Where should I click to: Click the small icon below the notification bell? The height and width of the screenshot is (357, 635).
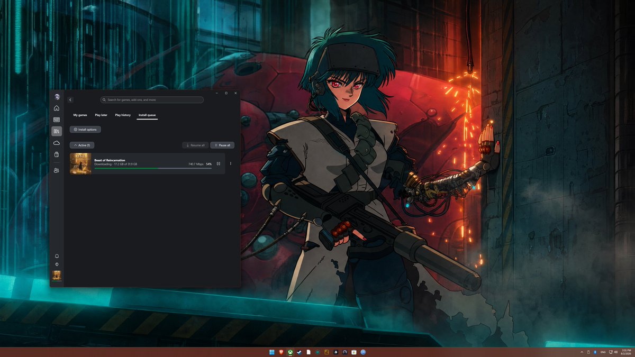57,264
